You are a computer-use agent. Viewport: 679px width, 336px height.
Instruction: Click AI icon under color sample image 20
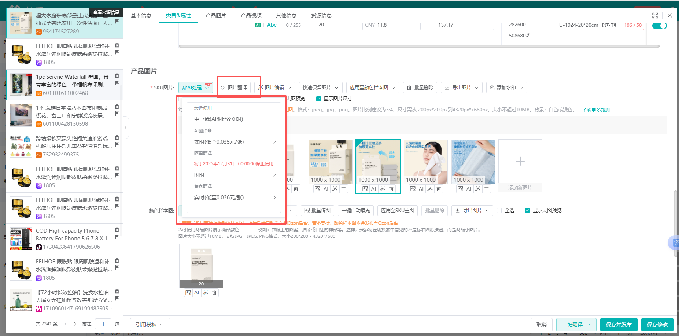point(197,293)
